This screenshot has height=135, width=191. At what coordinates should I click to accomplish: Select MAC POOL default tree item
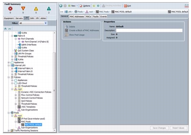click(33, 125)
